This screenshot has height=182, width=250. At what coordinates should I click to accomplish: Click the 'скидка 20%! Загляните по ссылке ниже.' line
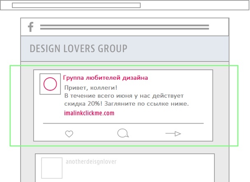tap(126, 104)
